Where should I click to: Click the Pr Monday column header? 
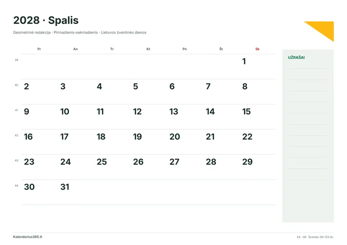tap(39, 49)
